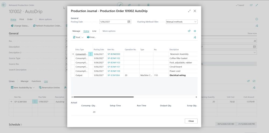Click Show more in the General section

click(x=252, y=33)
